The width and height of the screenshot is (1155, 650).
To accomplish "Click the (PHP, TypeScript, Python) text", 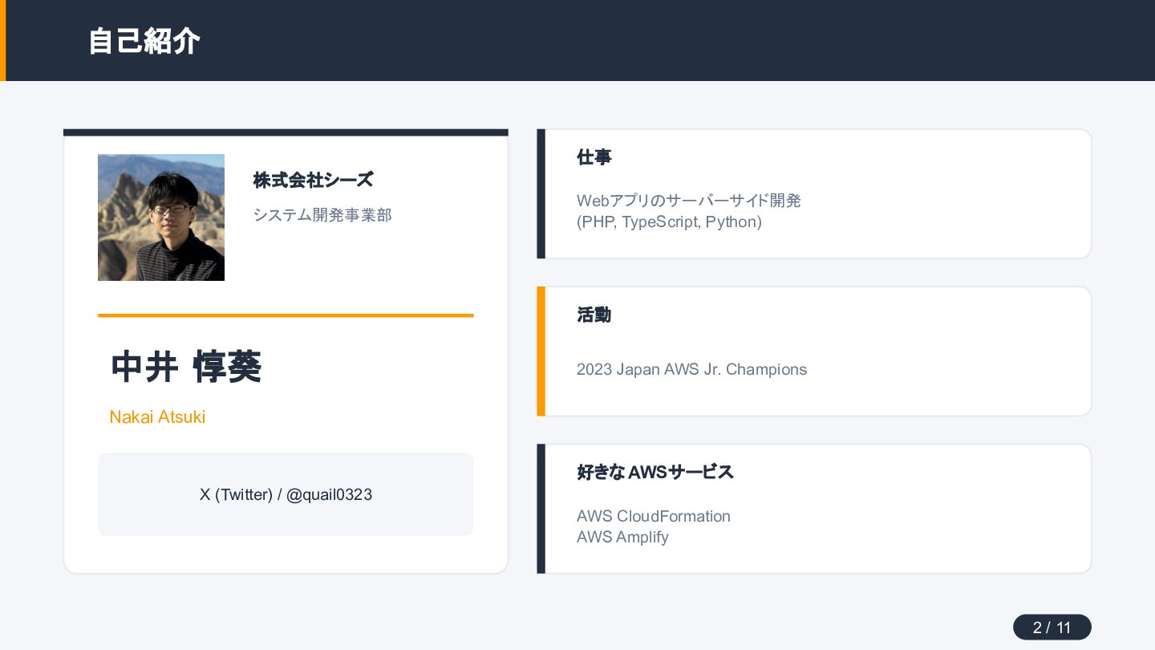I will point(669,222).
